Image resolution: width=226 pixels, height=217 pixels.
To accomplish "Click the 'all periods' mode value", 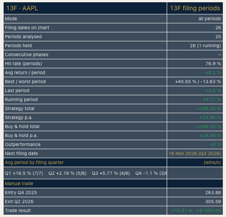I will [209, 19].
